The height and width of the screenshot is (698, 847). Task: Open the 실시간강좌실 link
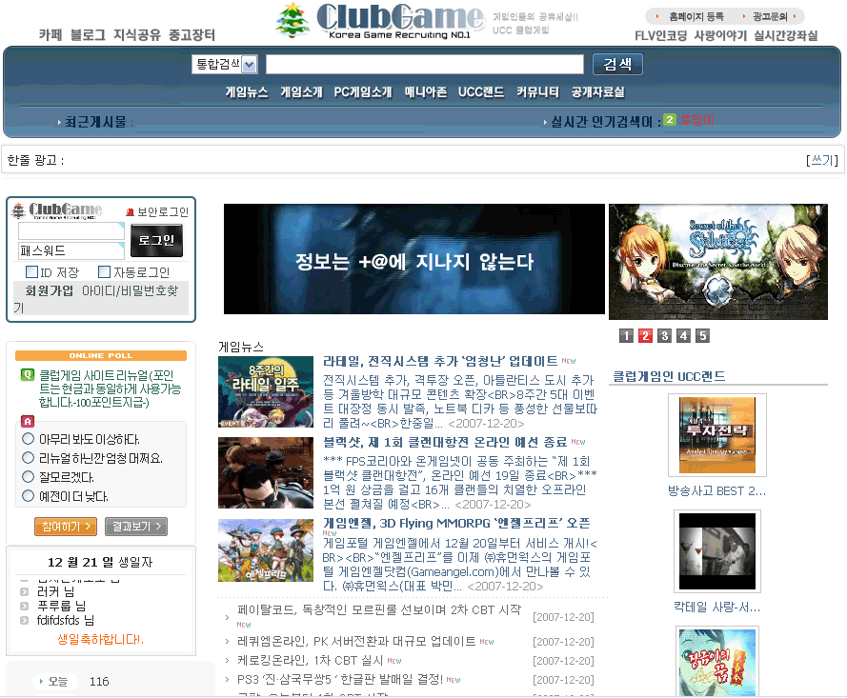pos(785,35)
